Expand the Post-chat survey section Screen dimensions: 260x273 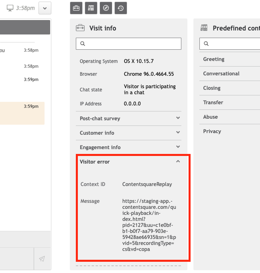coord(129,118)
